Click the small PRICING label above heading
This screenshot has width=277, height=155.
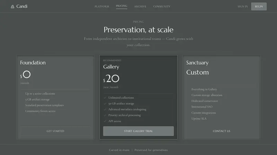138,22
